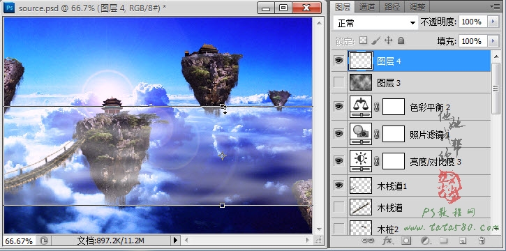Click the Photoshop Ps document icon
The height and width of the screenshot is (251, 506).
pyautogui.click(x=9, y=8)
